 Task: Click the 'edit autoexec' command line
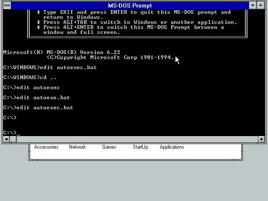(31, 88)
